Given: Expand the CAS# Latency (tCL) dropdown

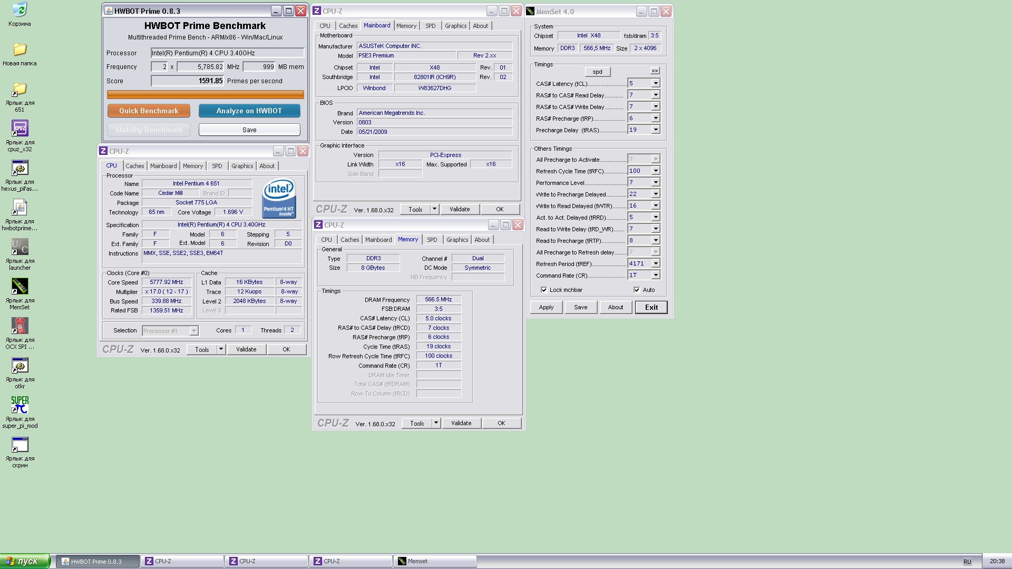Looking at the screenshot, I should click(656, 83).
